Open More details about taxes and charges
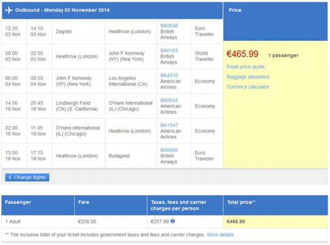 click(x=220, y=234)
